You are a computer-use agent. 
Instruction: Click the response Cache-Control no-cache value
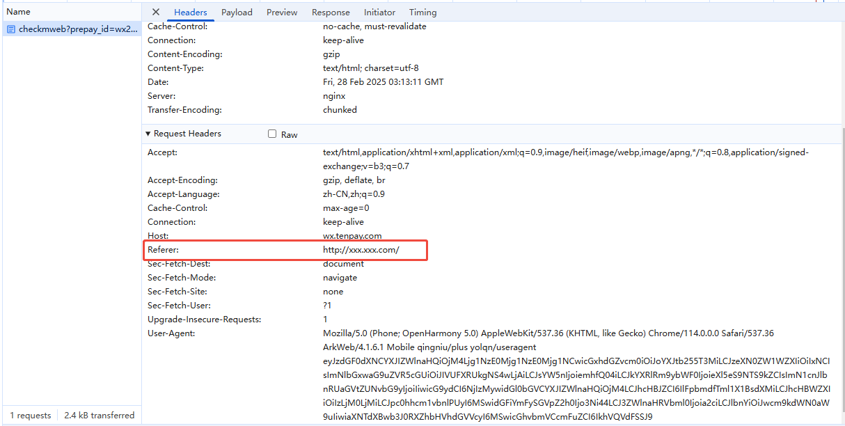pyautogui.click(x=374, y=26)
